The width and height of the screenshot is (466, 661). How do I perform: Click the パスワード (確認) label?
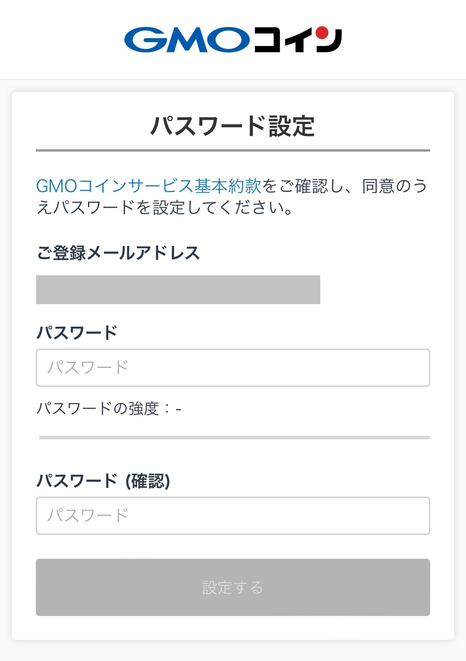[104, 481]
